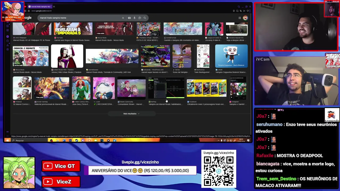Open new browser tab with plus button

54,6
